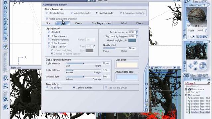This screenshot has width=212, height=119.
Task: Select the Volumetric model option
Action: [x=72, y=13]
